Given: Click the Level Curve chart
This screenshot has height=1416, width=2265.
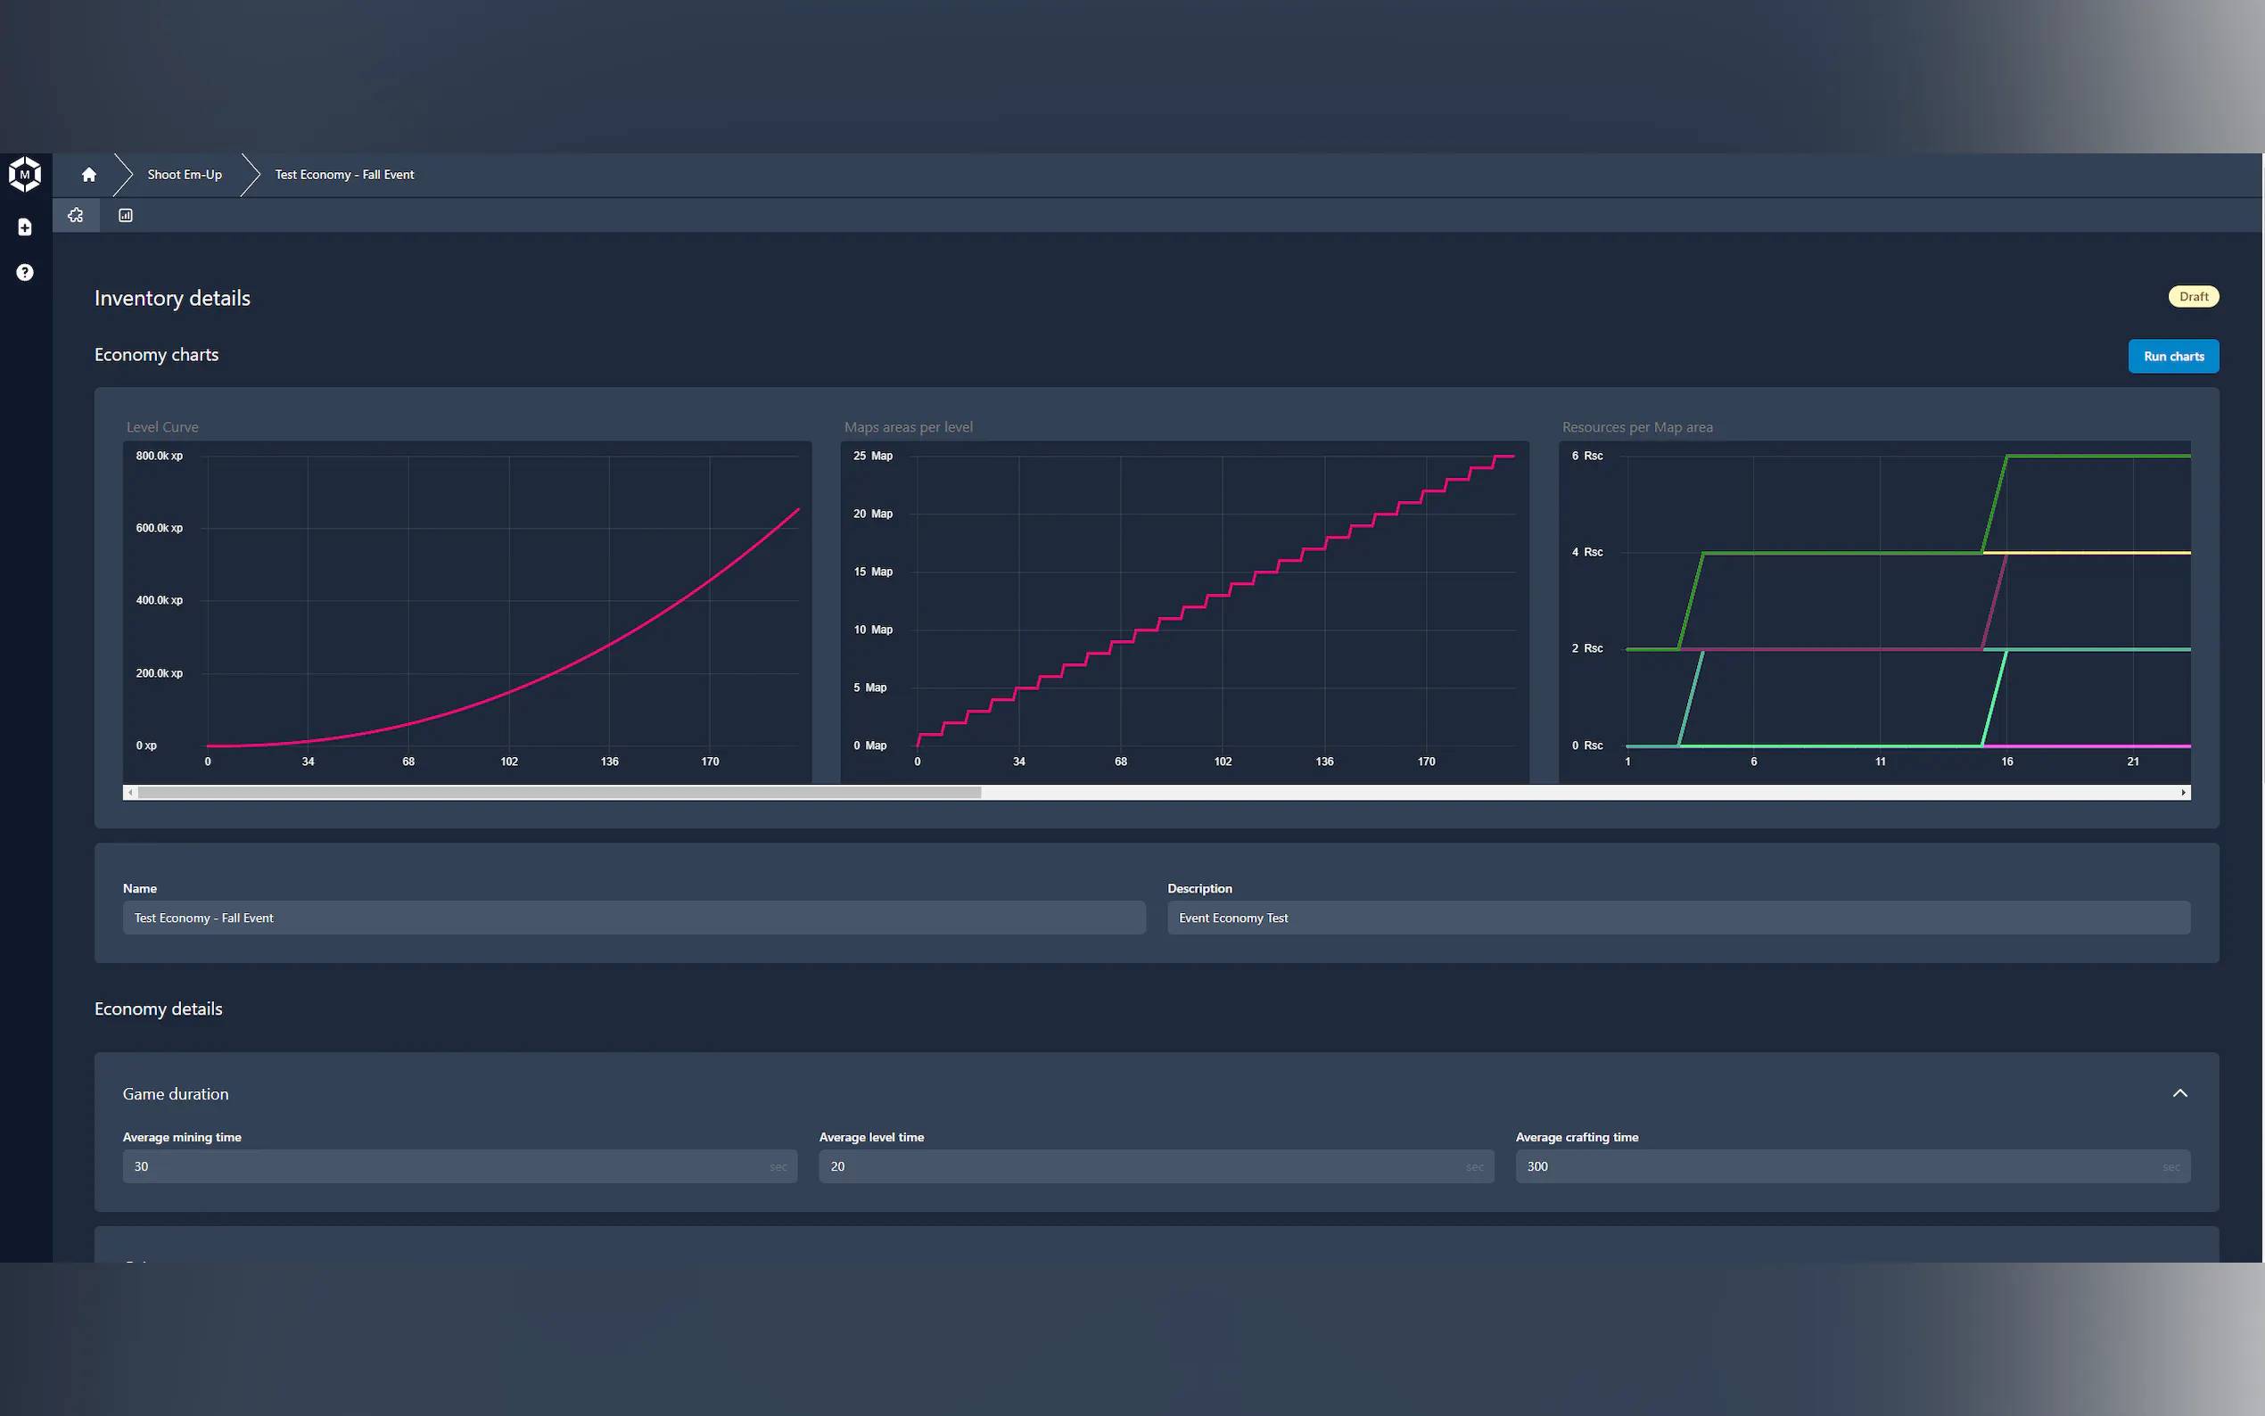Looking at the screenshot, I should click(466, 609).
